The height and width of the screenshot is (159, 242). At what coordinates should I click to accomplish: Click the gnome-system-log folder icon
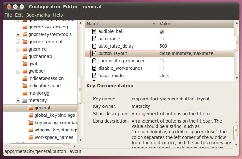point(25,27)
